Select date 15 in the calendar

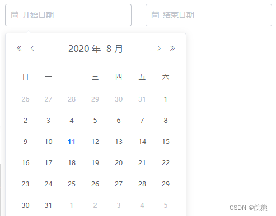[166, 142]
